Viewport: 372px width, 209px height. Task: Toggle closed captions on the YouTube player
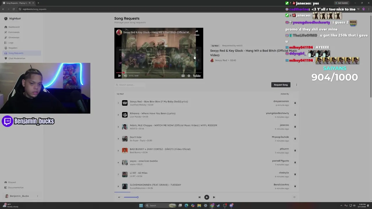(183, 76)
